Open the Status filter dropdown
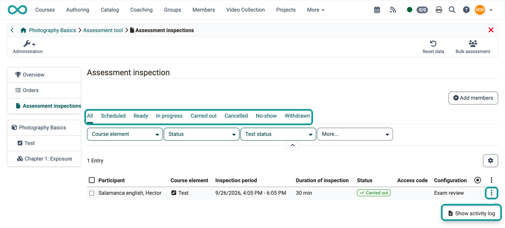 [x=202, y=134]
